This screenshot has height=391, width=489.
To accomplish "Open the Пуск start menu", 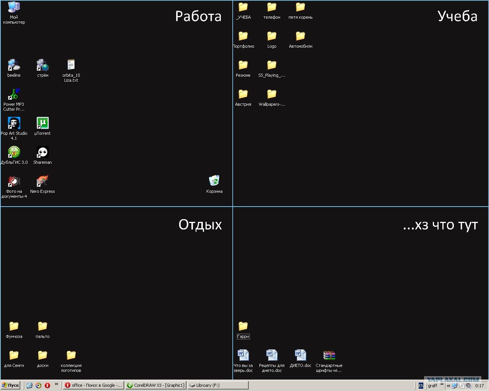I will click(10, 385).
